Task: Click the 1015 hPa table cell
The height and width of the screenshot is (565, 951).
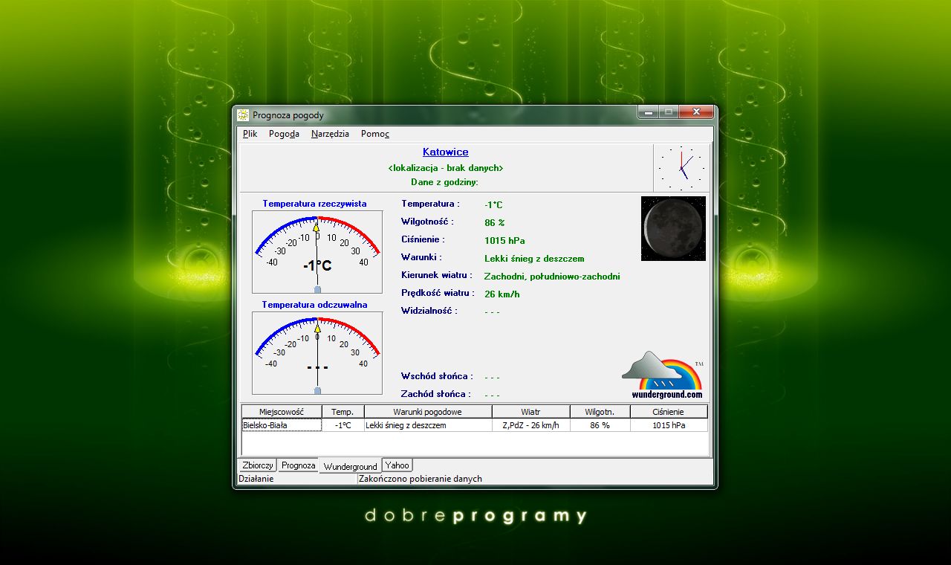Action: [x=669, y=425]
